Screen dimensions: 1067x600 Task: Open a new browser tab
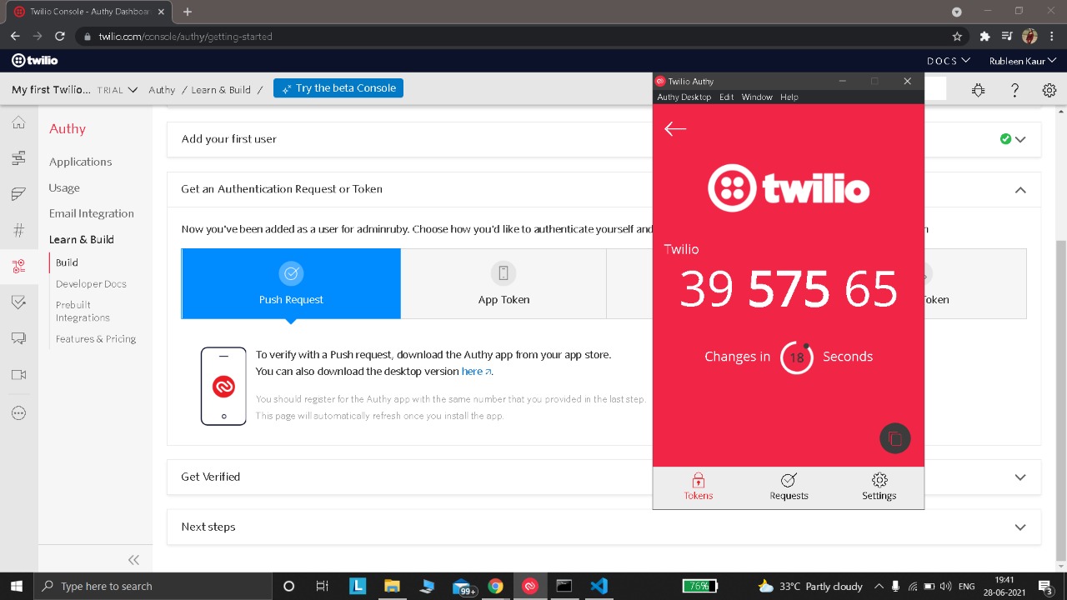coord(188,12)
